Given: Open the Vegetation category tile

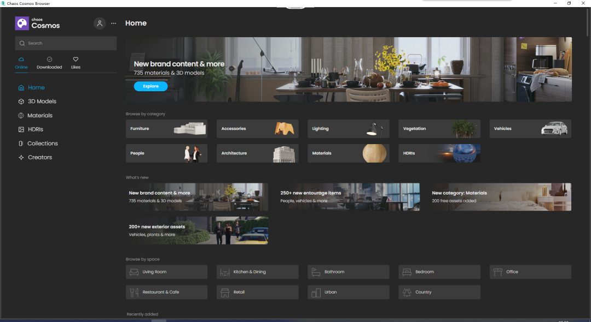Looking at the screenshot, I should click(439, 129).
